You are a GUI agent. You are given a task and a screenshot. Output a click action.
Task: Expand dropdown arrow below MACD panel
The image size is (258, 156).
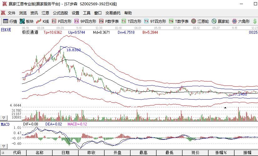4,146
